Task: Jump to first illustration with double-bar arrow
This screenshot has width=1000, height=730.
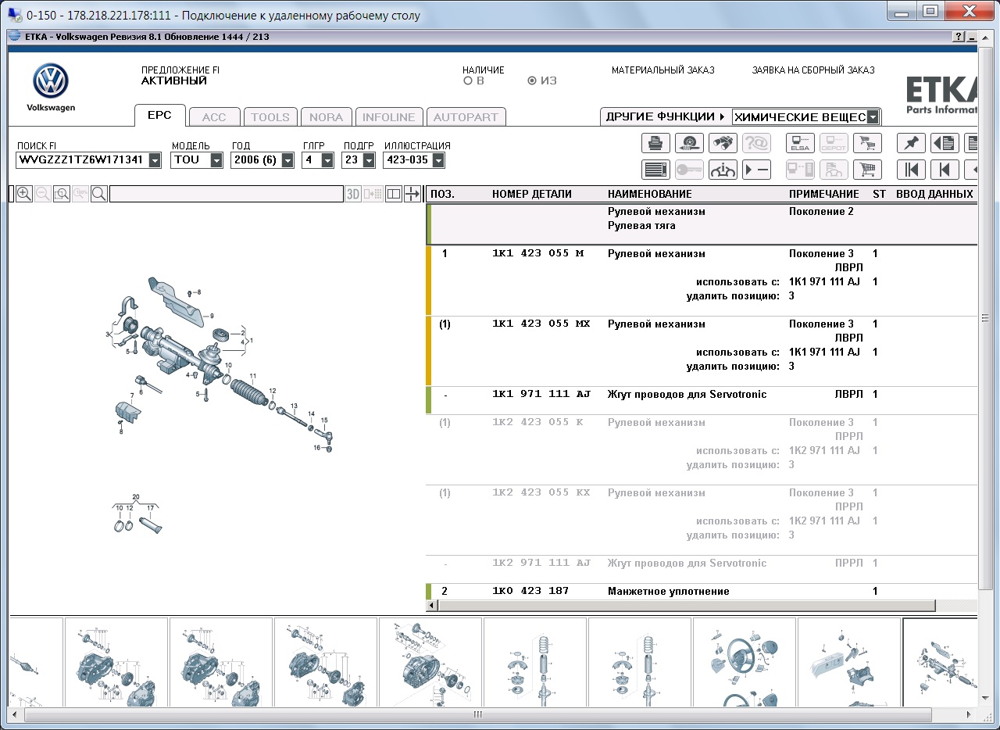Action: click(x=911, y=170)
